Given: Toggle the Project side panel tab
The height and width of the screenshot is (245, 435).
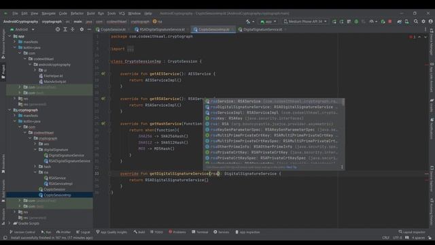Looking at the screenshot, I should 3,71.
